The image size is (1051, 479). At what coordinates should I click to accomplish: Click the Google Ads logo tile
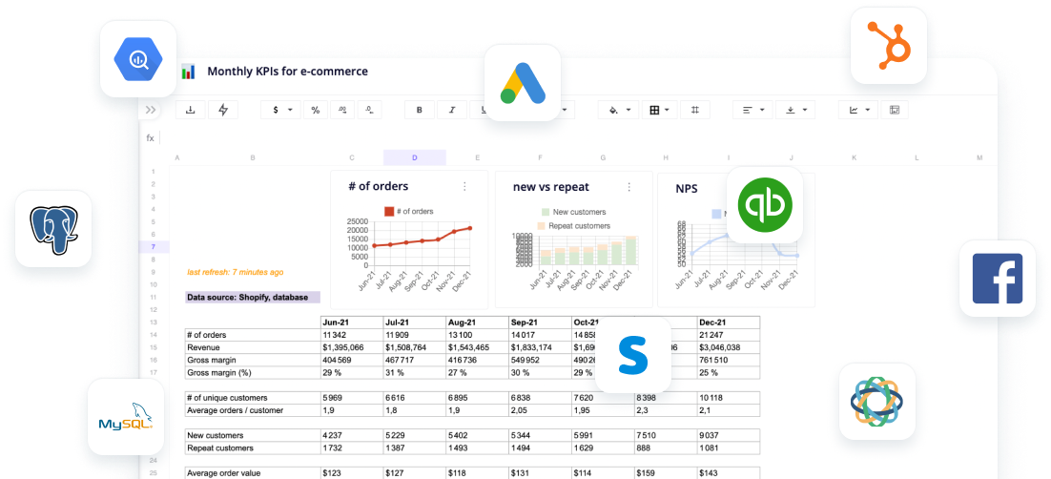click(522, 83)
